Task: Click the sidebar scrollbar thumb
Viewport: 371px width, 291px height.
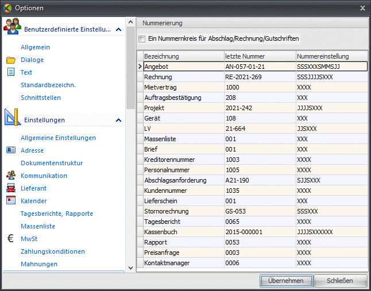Action: (130, 68)
